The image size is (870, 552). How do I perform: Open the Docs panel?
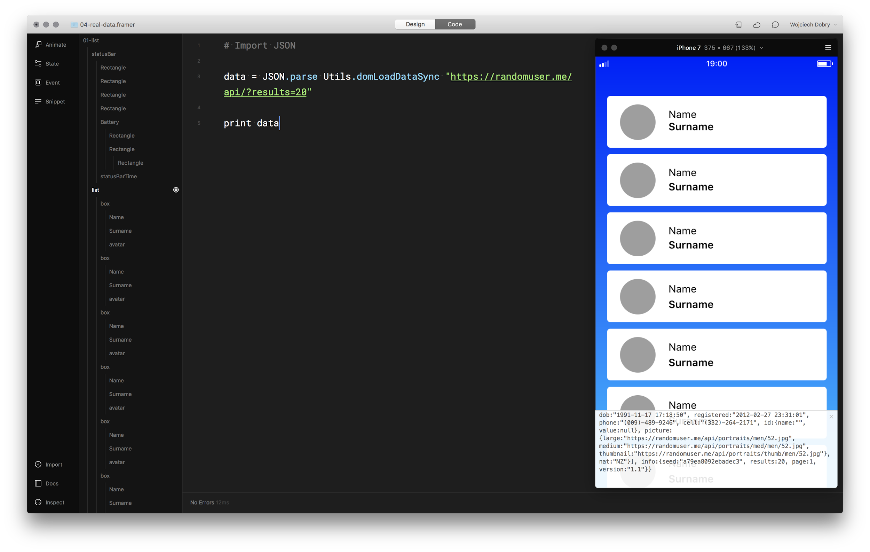(47, 483)
